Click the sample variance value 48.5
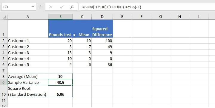This screenshot has height=108, width=215. 60,82
